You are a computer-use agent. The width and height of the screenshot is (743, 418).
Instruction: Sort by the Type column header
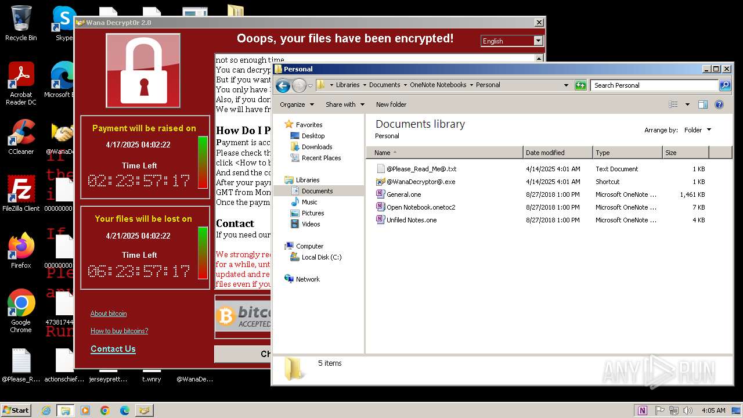(x=627, y=153)
